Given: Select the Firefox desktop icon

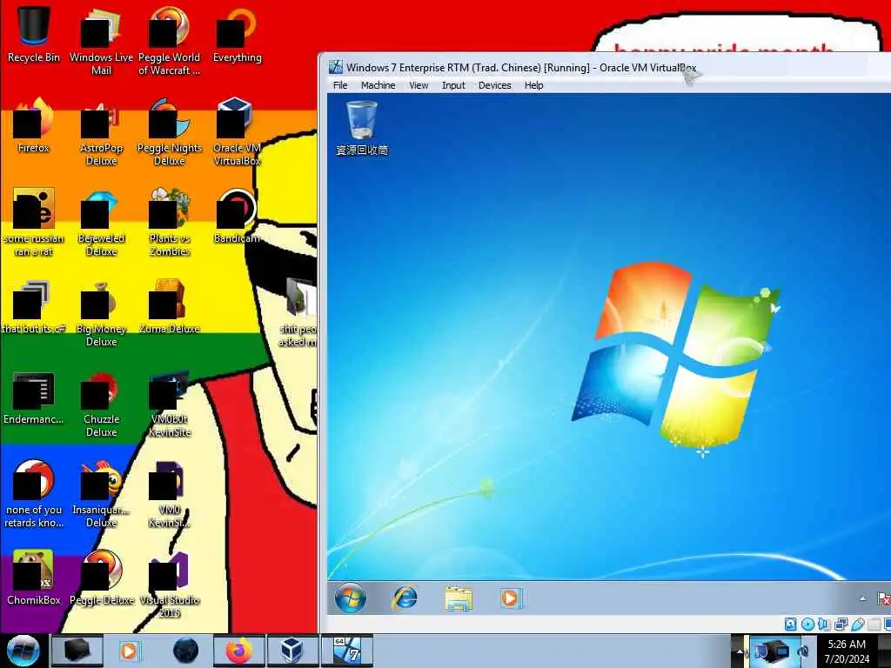Looking at the screenshot, I should tap(34, 125).
